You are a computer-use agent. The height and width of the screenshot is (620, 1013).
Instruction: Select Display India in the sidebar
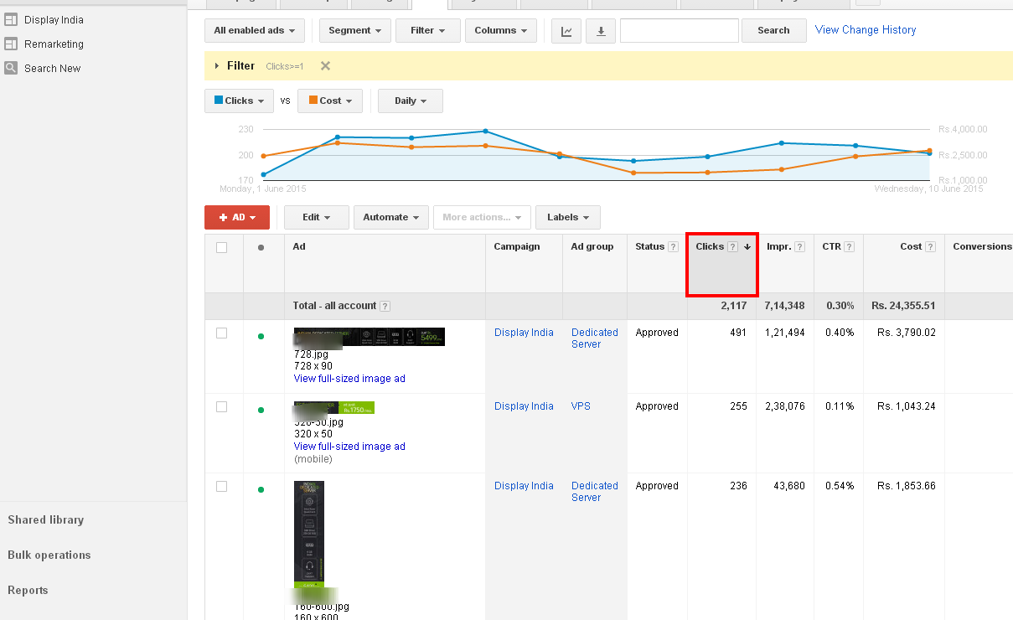pos(54,19)
